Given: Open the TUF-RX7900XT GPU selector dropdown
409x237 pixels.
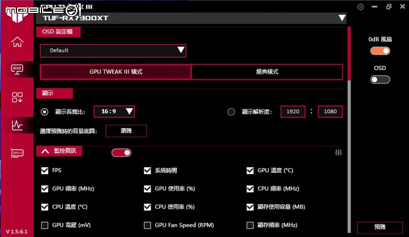Looking at the screenshot, I should (191, 18).
